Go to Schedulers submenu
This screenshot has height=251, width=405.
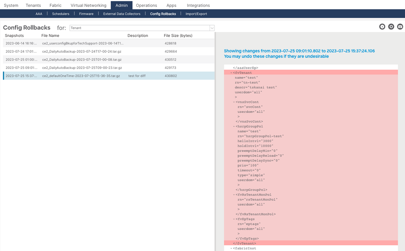(x=61, y=14)
